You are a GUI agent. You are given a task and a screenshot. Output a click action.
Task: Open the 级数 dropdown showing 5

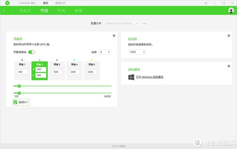tap(105, 52)
